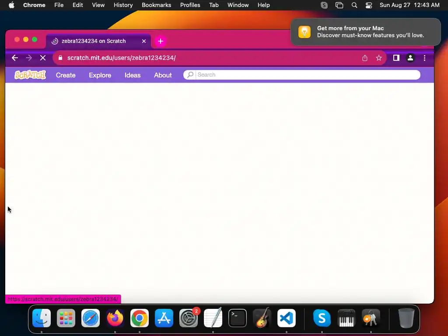This screenshot has width=448, height=336.
Task: Click the lightbulb Tips icon in the notification
Action: tap(304, 32)
